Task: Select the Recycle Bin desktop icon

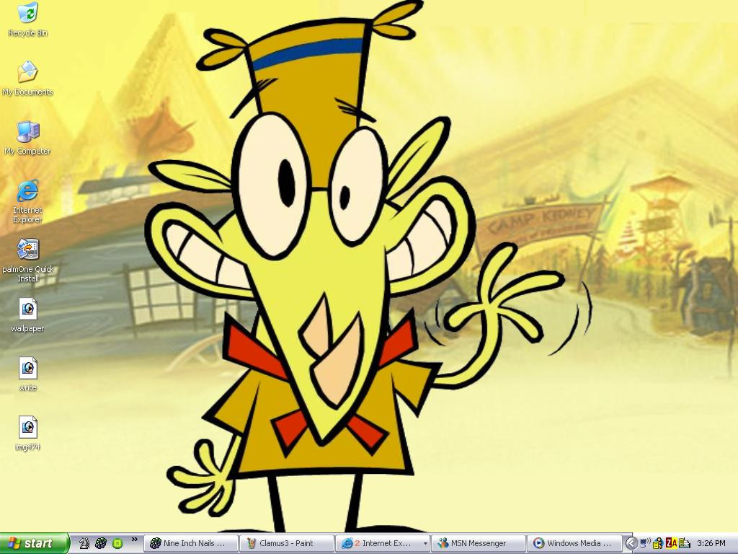Action: click(28, 19)
